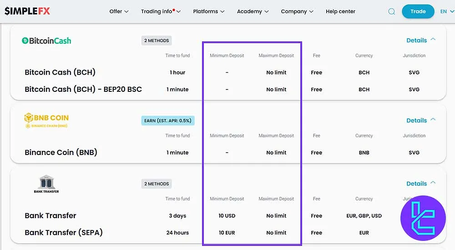Collapse Details for Bitcoin Cash
455x250 pixels.
(x=421, y=40)
